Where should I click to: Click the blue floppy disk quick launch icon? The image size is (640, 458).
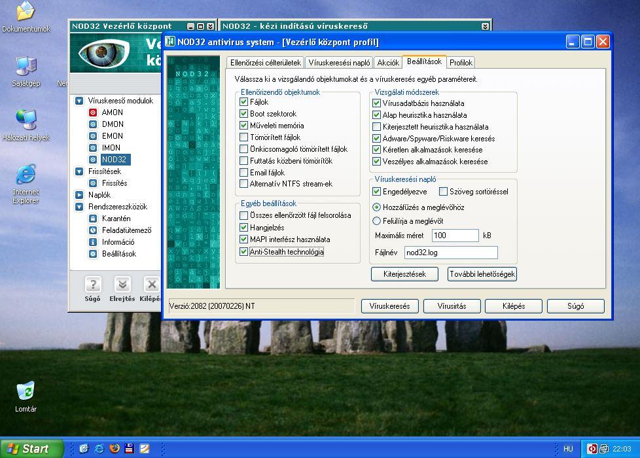click(x=130, y=449)
